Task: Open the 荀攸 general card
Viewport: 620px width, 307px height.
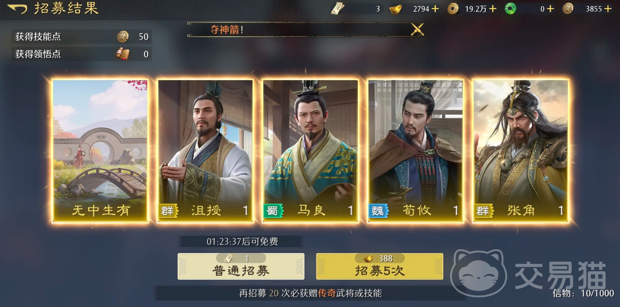Action: pos(416,151)
